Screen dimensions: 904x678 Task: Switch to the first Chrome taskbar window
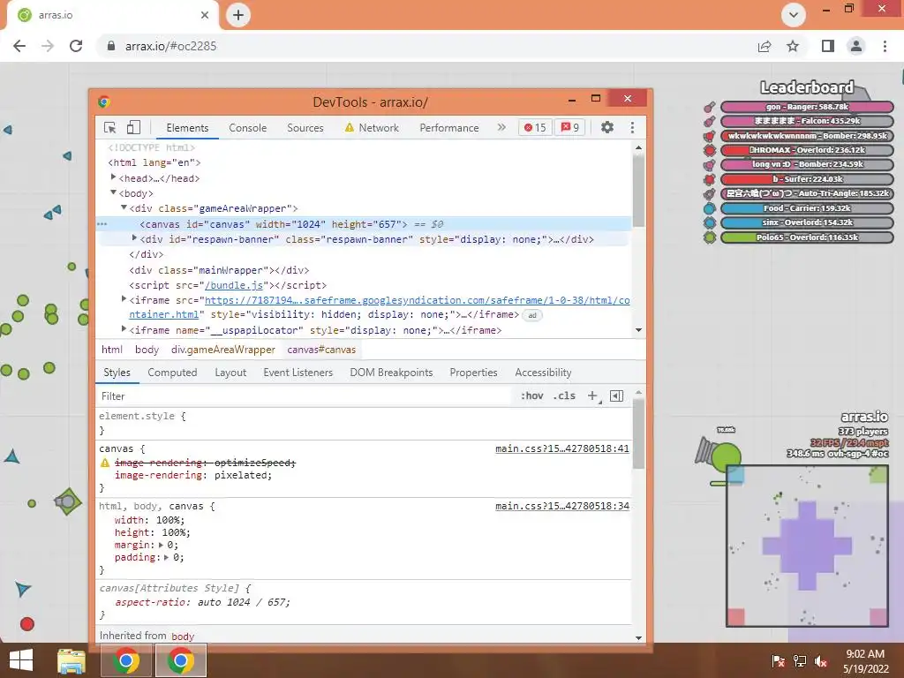(x=126, y=660)
